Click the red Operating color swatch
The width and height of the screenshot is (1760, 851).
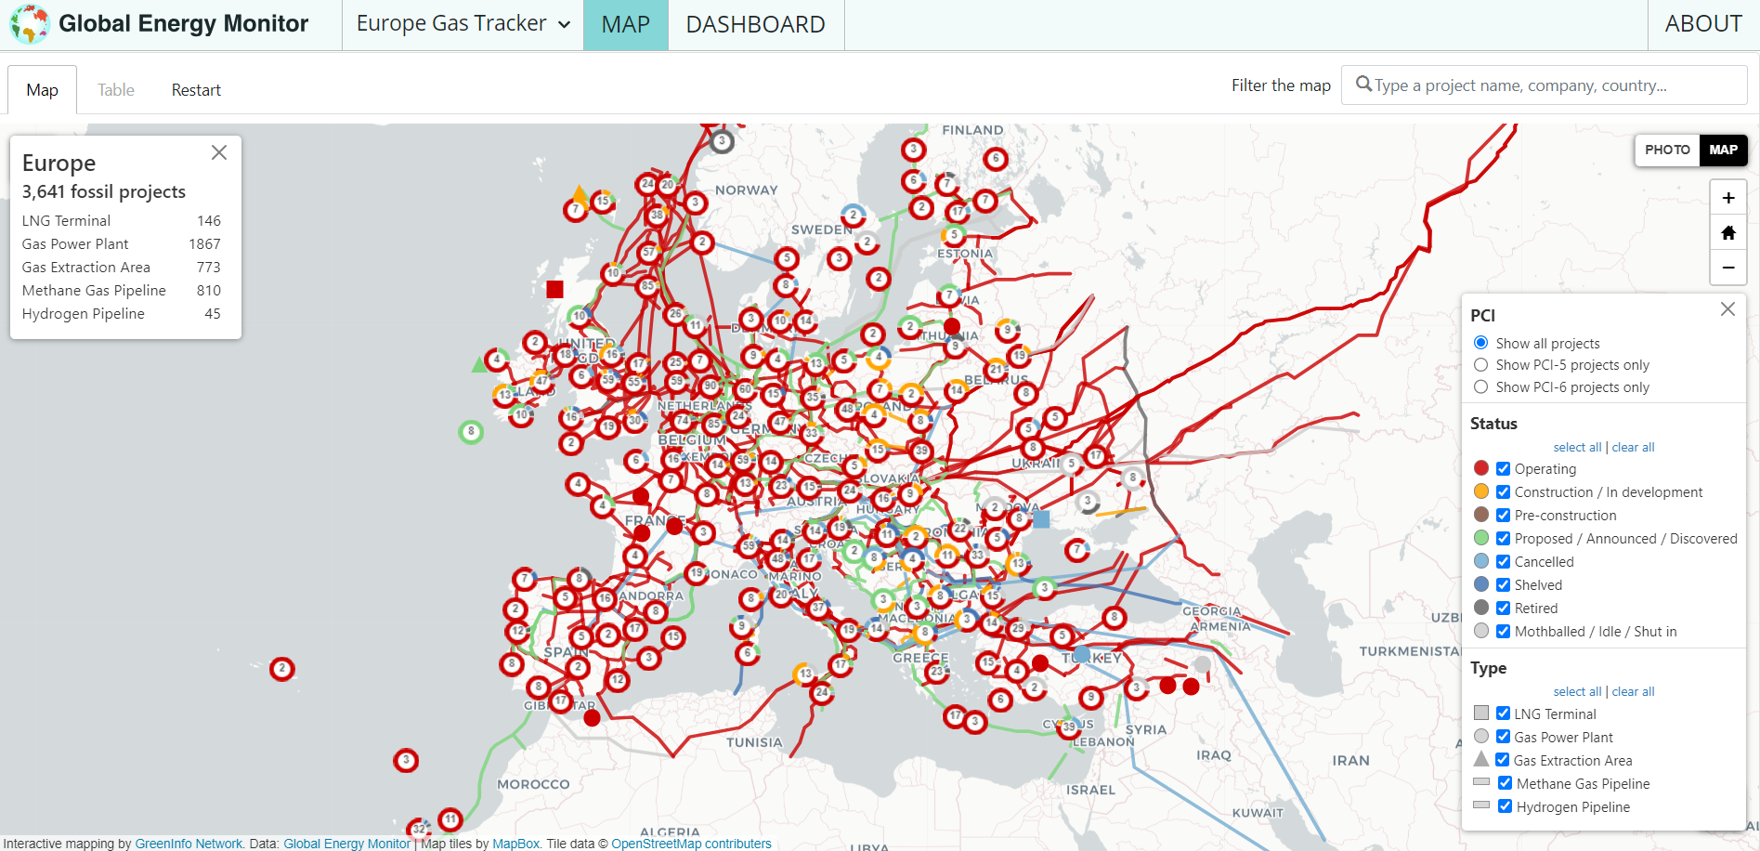pyautogui.click(x=1481, y=468)
